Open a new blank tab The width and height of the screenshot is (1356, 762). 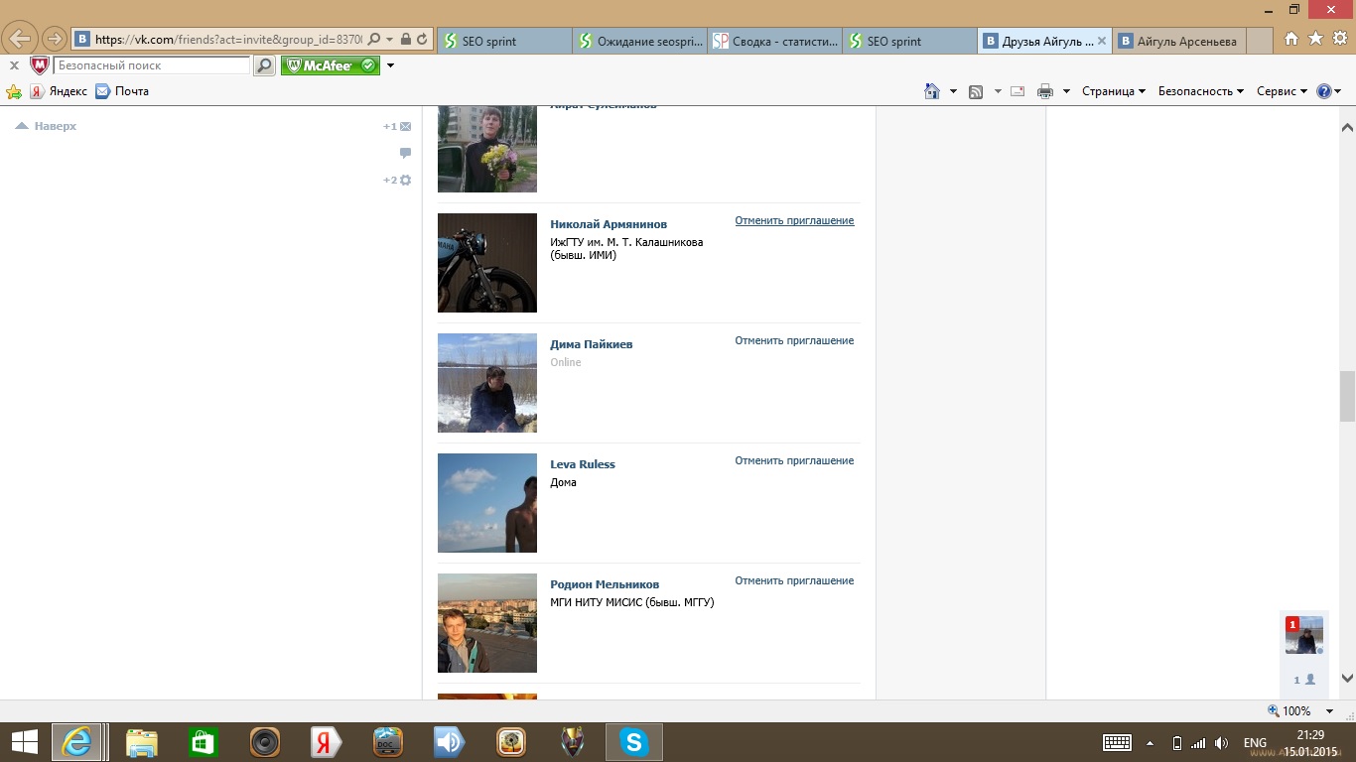[1260, 41]
